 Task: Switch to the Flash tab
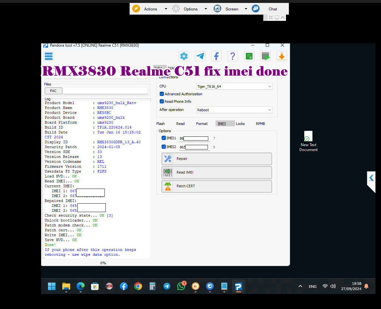[x=161, y=124]
